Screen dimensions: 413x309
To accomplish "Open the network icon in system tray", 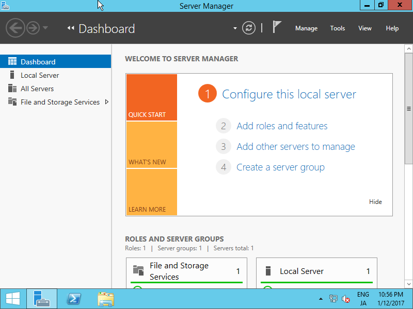I will tap(333, 299).
